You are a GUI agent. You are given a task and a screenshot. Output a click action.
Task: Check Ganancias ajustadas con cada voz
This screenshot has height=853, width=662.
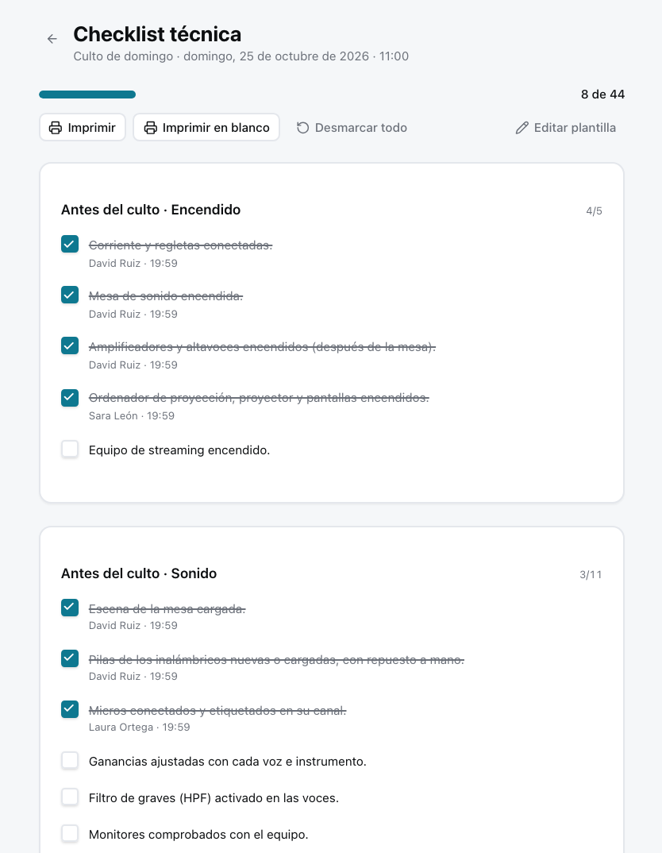pos(70,761)
